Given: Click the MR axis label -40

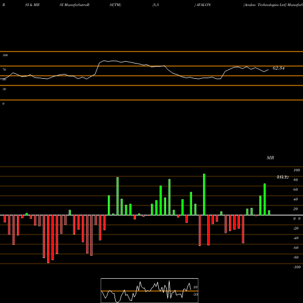Looking at the screenshot, I should (x=296, y=238).
